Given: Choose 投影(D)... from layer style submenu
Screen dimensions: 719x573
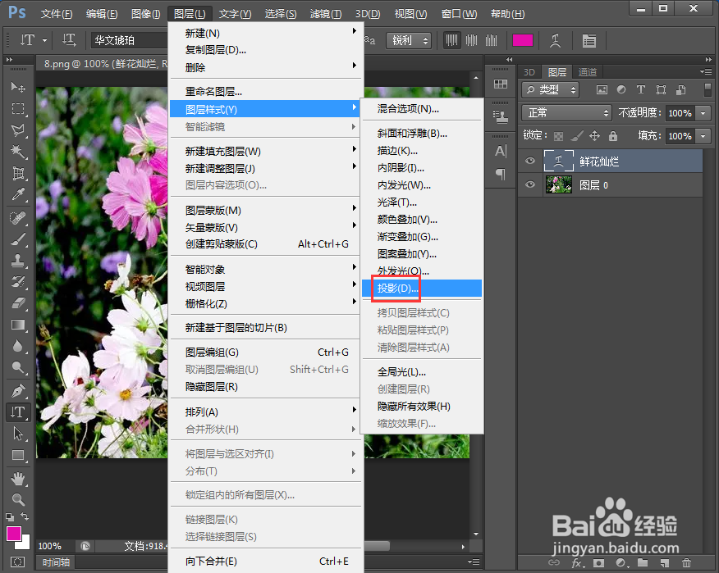Looking at the screenshot, I should (x=422, y=288).
